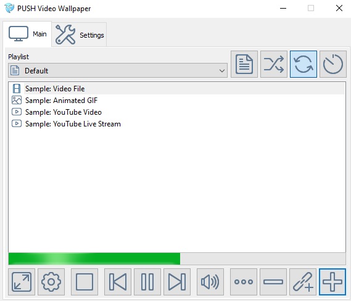This screenshot has height=301, width=351.
Task: Skip to the next playlist item
Action: click(x=177, y=282)
